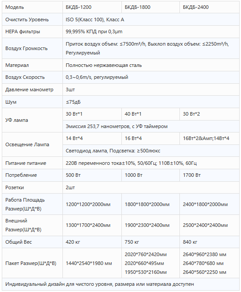Select Полностью нержавеющая сталь cell
The height and width of the screenshot is (292, 241).
tap(151, 65)
